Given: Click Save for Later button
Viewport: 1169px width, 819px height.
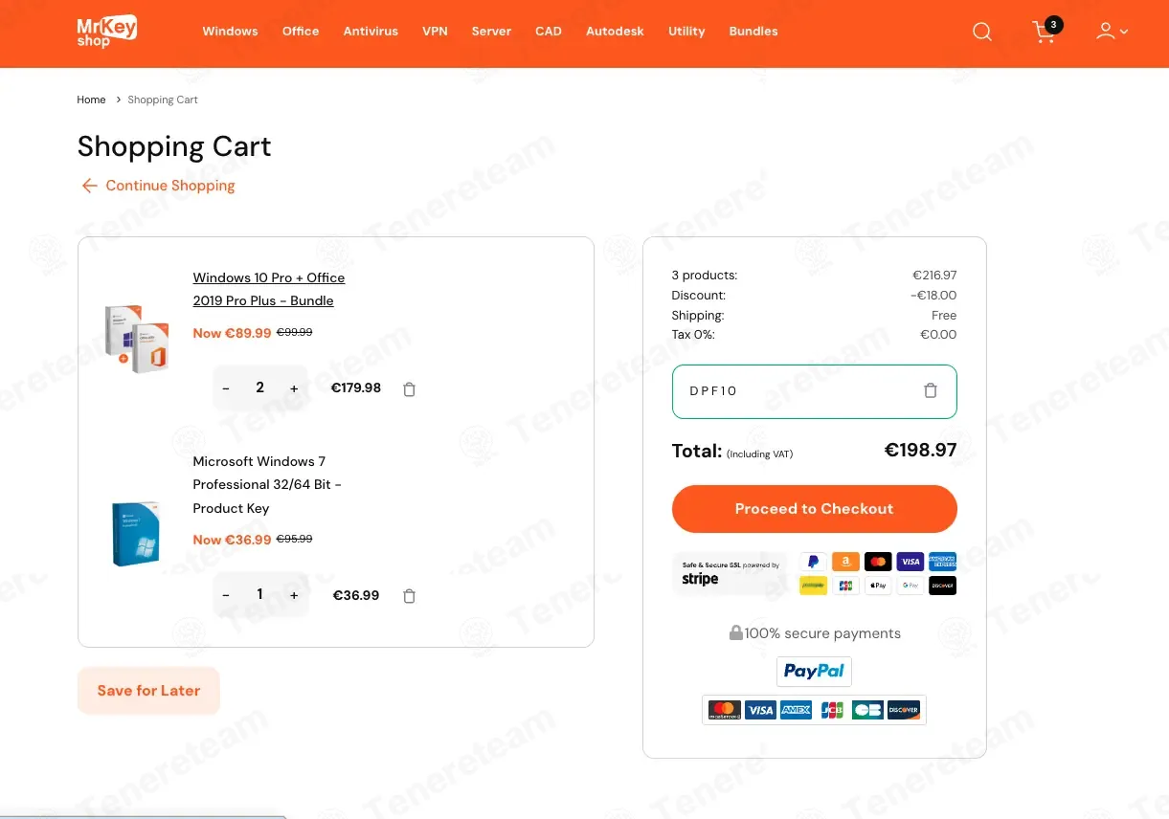Looking at the screenshot, I should click(148, 691).
